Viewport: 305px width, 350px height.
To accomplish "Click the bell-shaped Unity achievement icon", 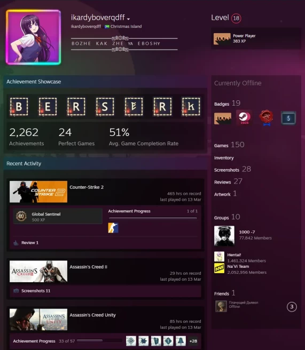I will 181,341.
